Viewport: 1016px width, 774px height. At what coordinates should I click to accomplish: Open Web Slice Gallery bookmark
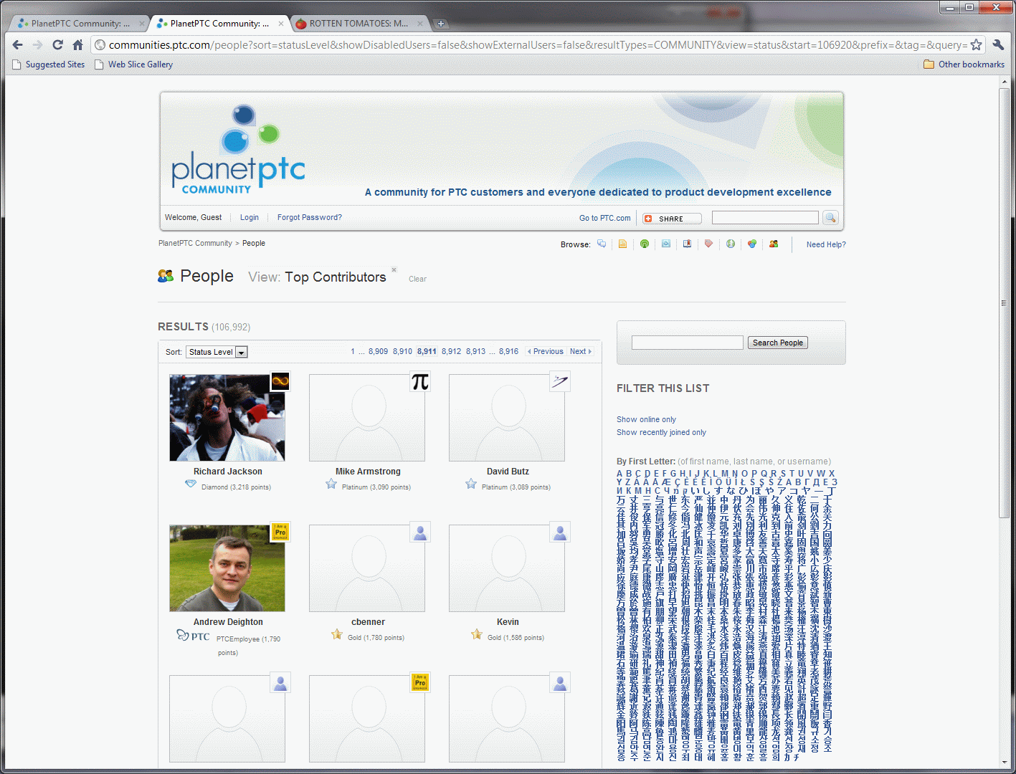pos(134,64)
